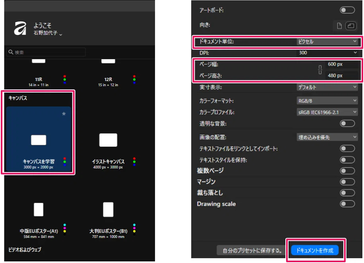Click the キャンバス category heading
The height and width of the screenshot is (263, 364).
(18, 98)
